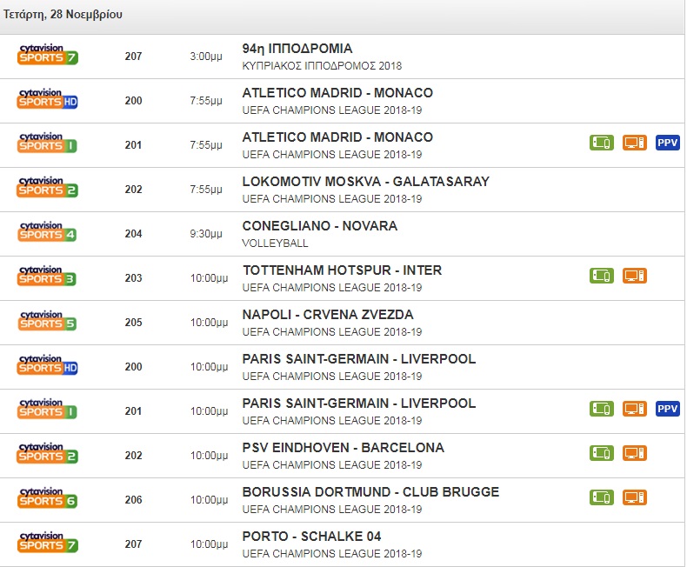687x567 pixels.
Task: Open the 94η Ιπποδρομία event title
Action: (x=297, y=49)
